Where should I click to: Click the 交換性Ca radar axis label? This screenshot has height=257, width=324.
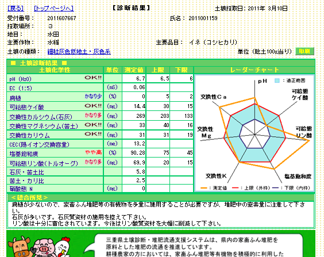tap(214, 97)
